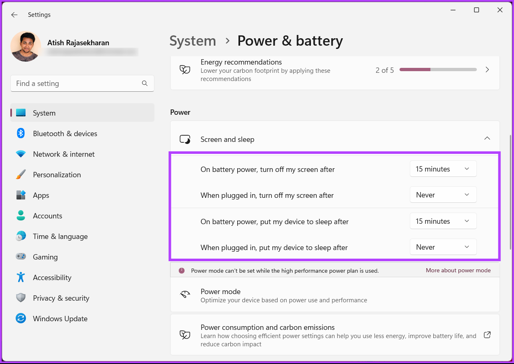The image size is (514, 364).
Task: Click the Personalization paintbrush icon
Action: click(21, 174)
